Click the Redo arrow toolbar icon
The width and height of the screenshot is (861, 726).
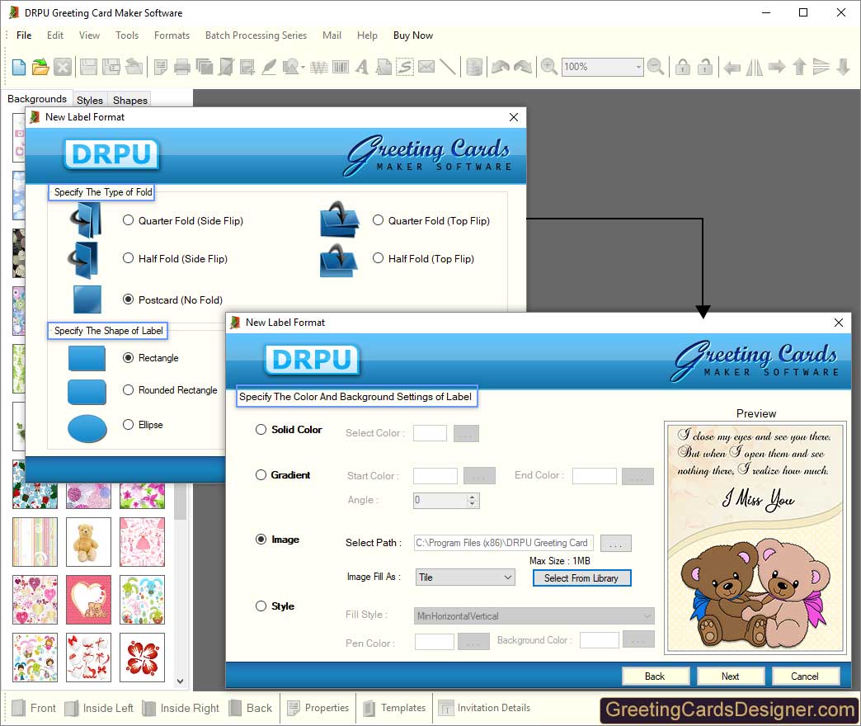[523, 67]
